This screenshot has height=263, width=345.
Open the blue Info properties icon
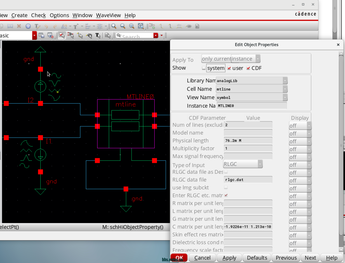(x=28, y=26)
